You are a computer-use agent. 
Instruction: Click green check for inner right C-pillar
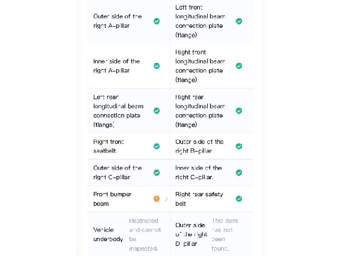(x=239, y=173)
